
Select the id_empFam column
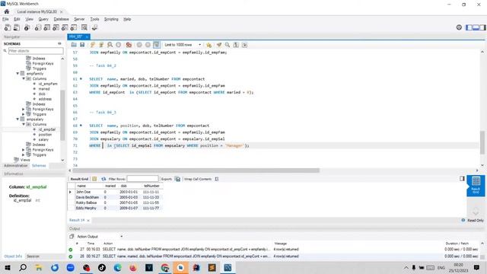[x=48, y=84]
